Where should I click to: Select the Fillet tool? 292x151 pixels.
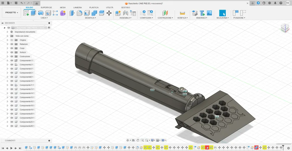pos(79,13)
